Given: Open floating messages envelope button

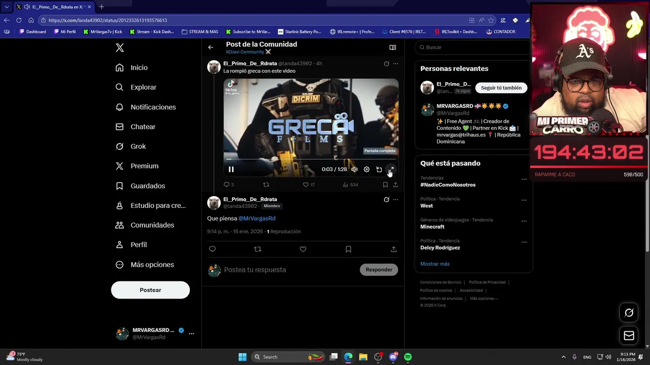Looking at the screenshot, I should pos(629,336).
